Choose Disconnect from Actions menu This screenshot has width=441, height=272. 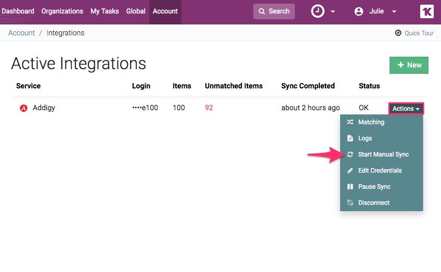[381, 202]
